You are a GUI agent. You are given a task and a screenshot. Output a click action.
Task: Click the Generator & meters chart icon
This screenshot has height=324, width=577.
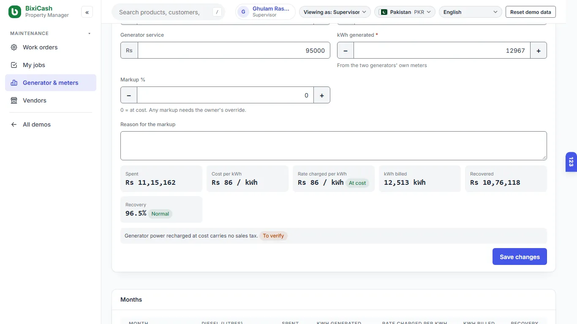[14, 83]
